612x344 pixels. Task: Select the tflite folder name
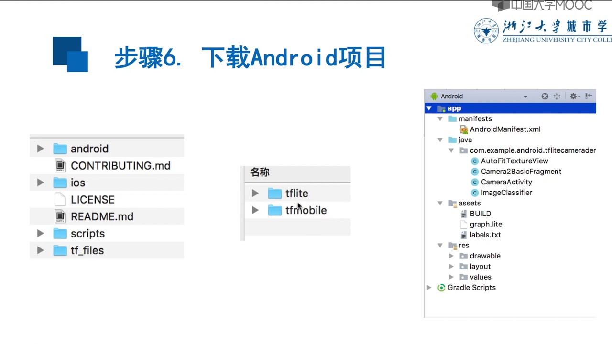pos(297,193)
